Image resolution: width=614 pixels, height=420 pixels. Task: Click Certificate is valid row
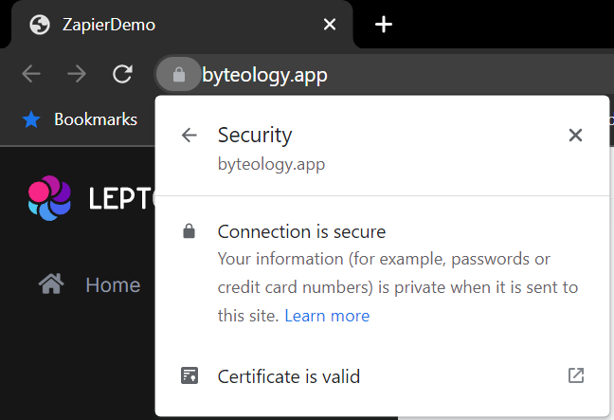[382, 376]
